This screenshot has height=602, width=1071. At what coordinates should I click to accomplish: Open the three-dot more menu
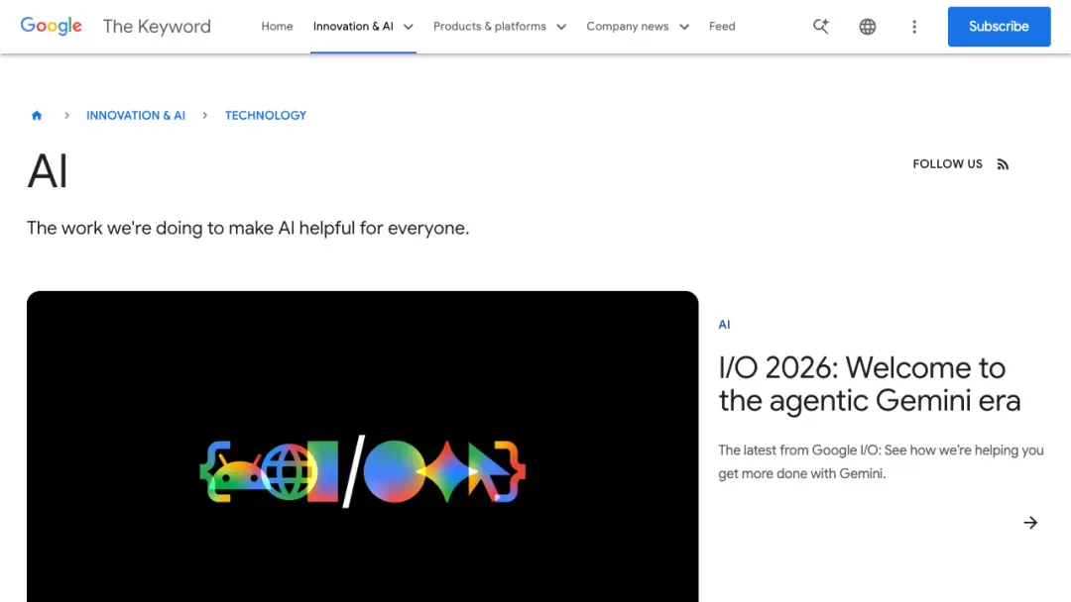click(914, 27)
